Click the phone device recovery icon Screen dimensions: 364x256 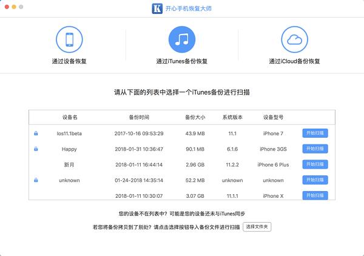coord(69,40)
